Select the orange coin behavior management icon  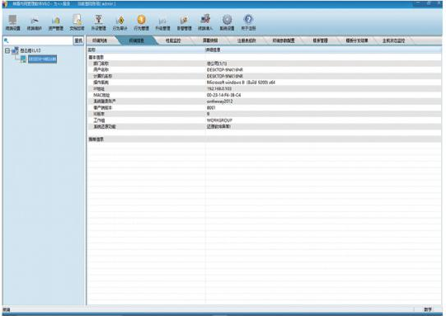(141, 22)
